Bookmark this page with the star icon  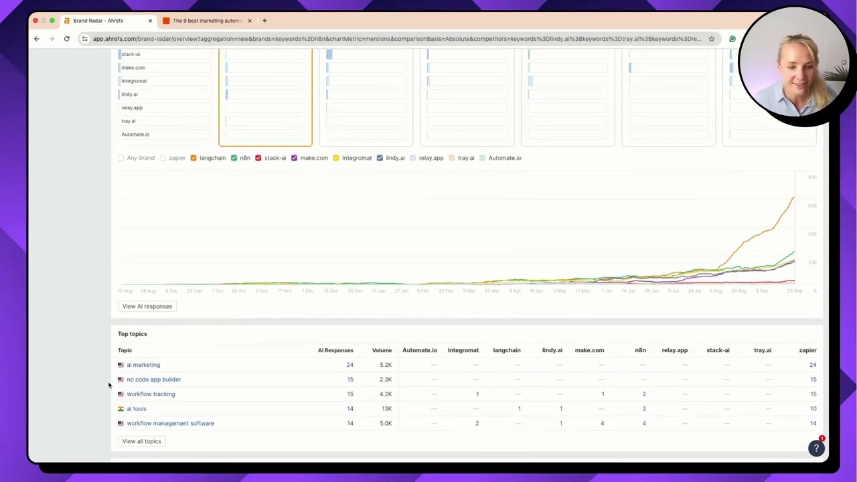[x=712, y=39]
